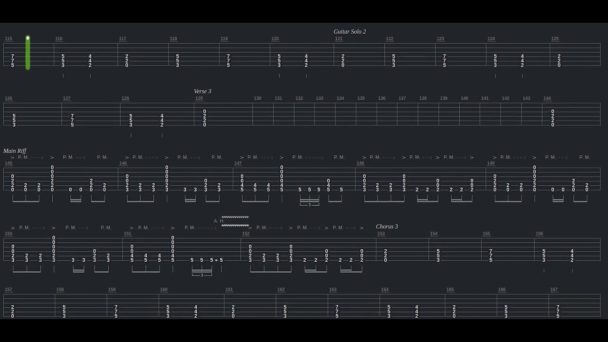Select the 'Guitar Solo 2' section label
Screen dimensions: 608x342
350,32
